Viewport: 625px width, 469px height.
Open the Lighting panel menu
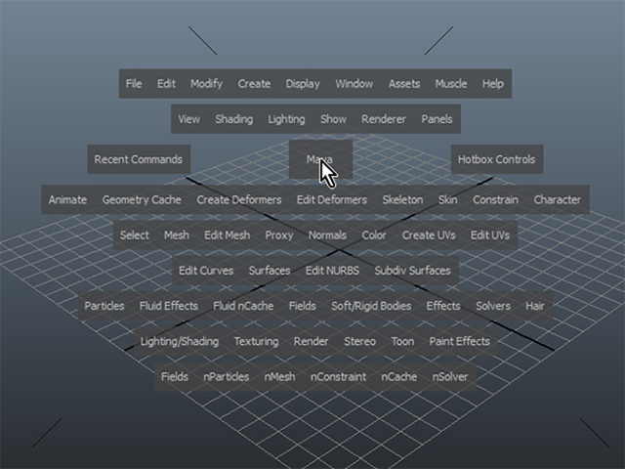[286, 119]
